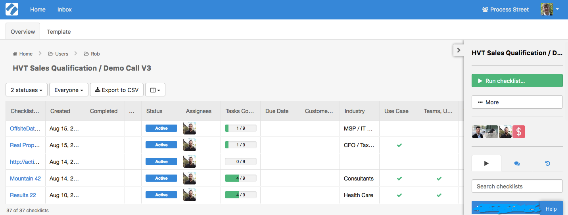Click Use Case checkmark in Mountain 42 row

(399, 179)
